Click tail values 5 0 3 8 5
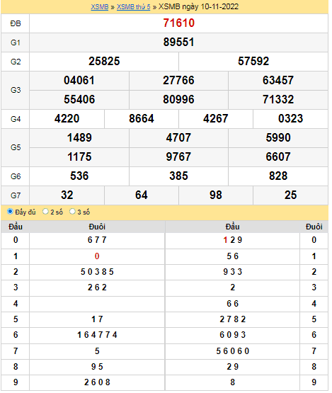Image resolution: width=332 pixels, height=393 pixels. (97, 272)
